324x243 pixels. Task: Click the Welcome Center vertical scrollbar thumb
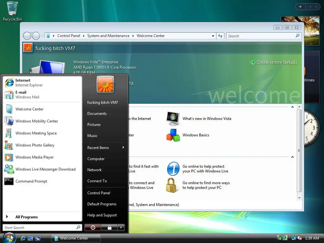[x=299, y=151]
